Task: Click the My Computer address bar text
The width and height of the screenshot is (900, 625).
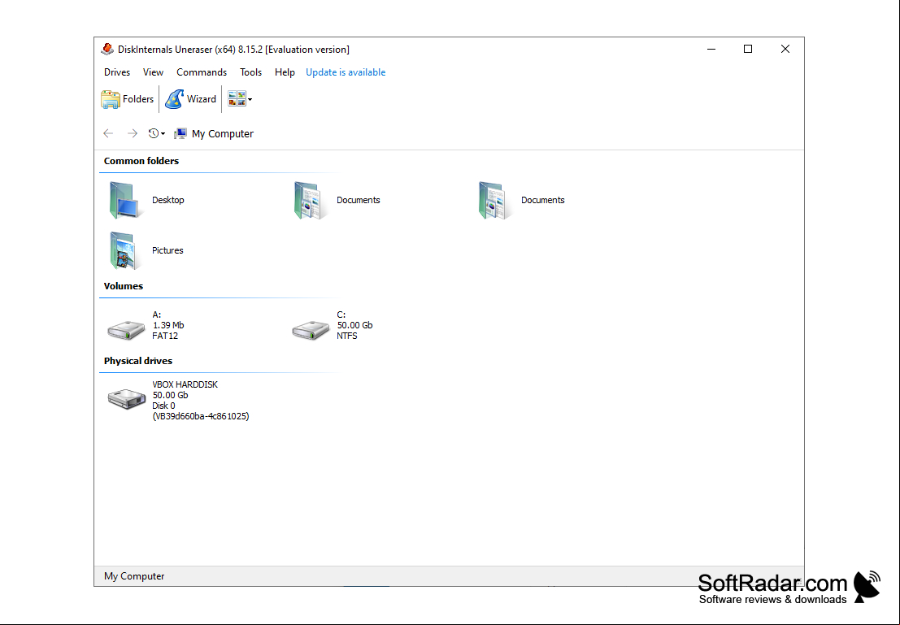Action: (223, 134)
